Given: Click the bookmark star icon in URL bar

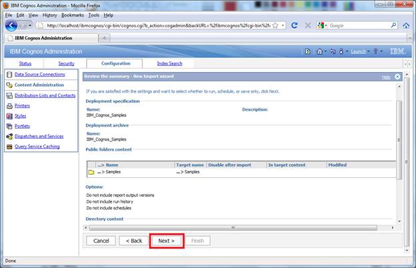Looking at the screenshot, I should (x=275, y=25).
